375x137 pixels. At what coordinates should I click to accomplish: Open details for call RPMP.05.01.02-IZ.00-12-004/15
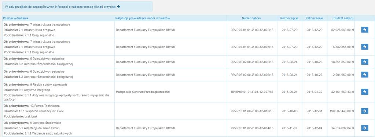coord(364,128)
